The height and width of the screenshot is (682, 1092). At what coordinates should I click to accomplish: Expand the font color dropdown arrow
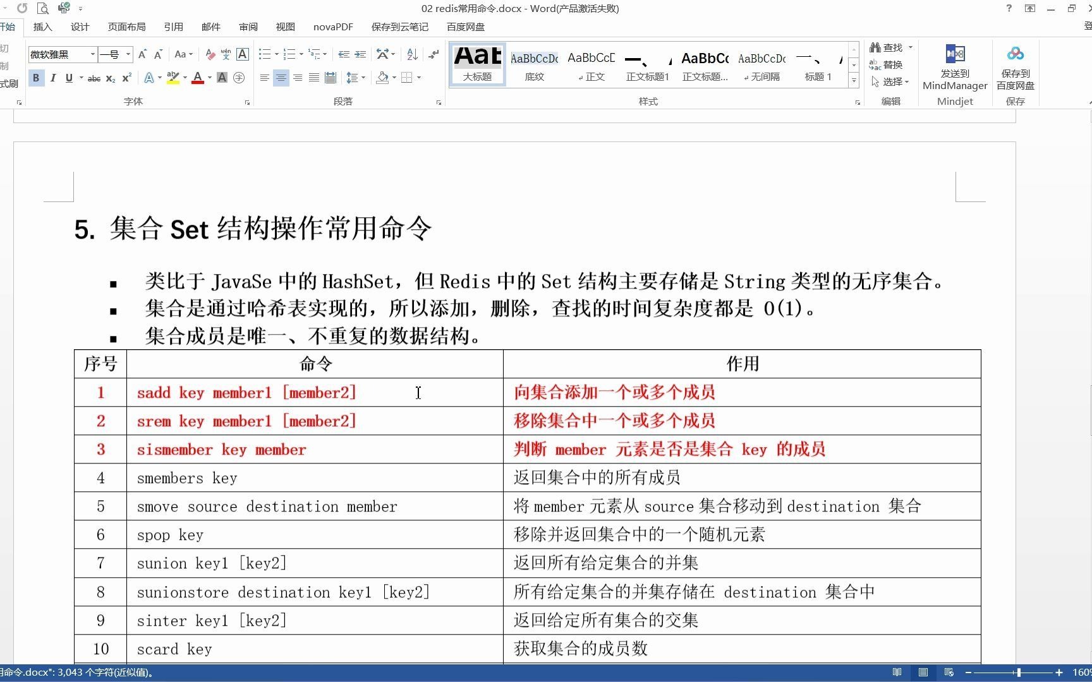[x=209, y=78]
